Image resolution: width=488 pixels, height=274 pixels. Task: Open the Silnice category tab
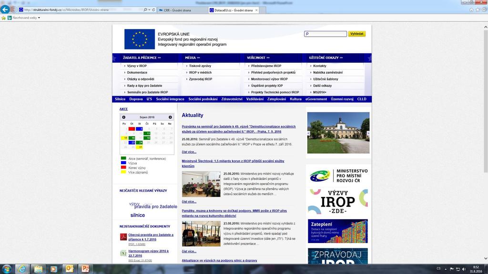[120, 99]
